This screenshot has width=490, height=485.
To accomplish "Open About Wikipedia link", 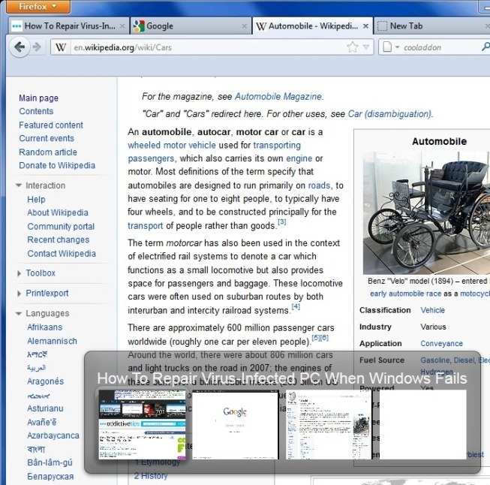I will [58, 212].
